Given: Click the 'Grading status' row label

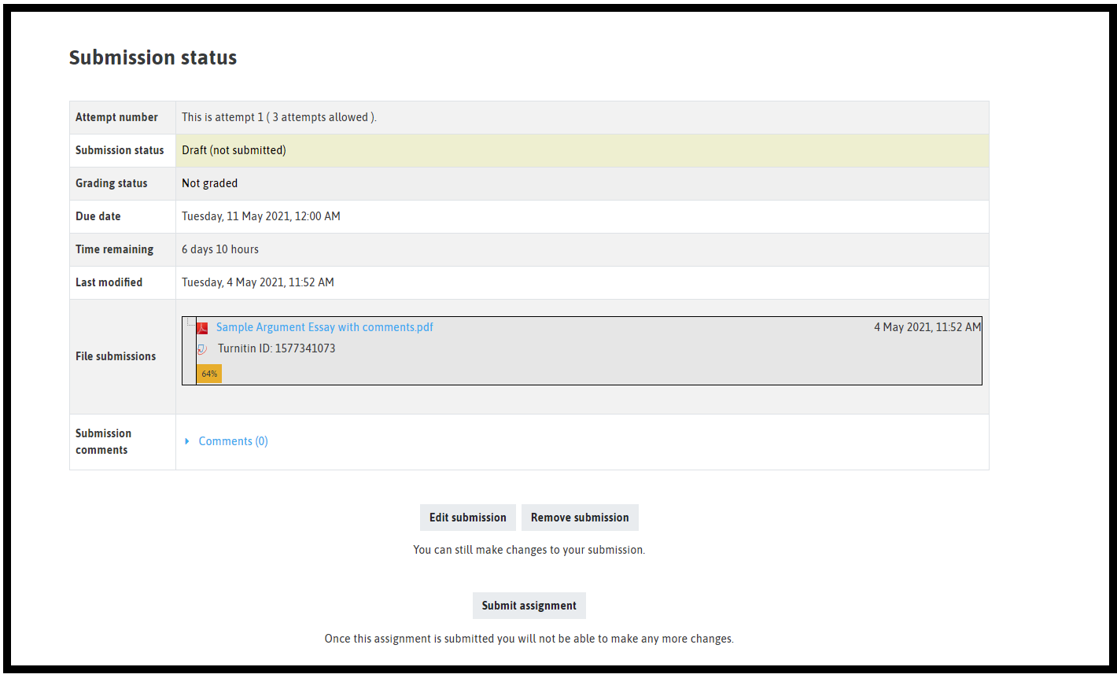Looking at the screenshot, I should point(112,183).
